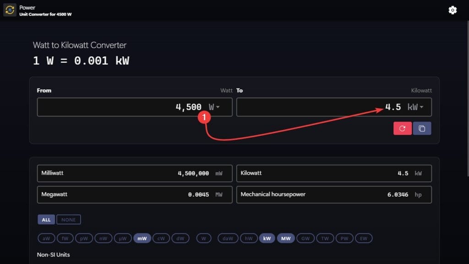The image size is (469, 264).
Task: Toggle the dW unit chip
Action: [180, 238]
